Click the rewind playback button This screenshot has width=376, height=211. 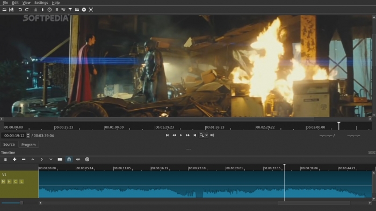pyautogui.click(x=175, y=135)
